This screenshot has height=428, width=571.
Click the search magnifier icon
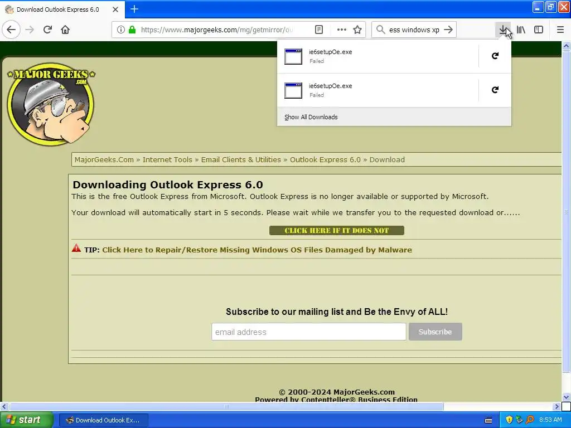pyautogui.click(x=380, y=30)
